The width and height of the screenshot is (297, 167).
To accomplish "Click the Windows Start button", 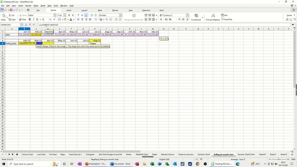I will [x=4, y=164].
